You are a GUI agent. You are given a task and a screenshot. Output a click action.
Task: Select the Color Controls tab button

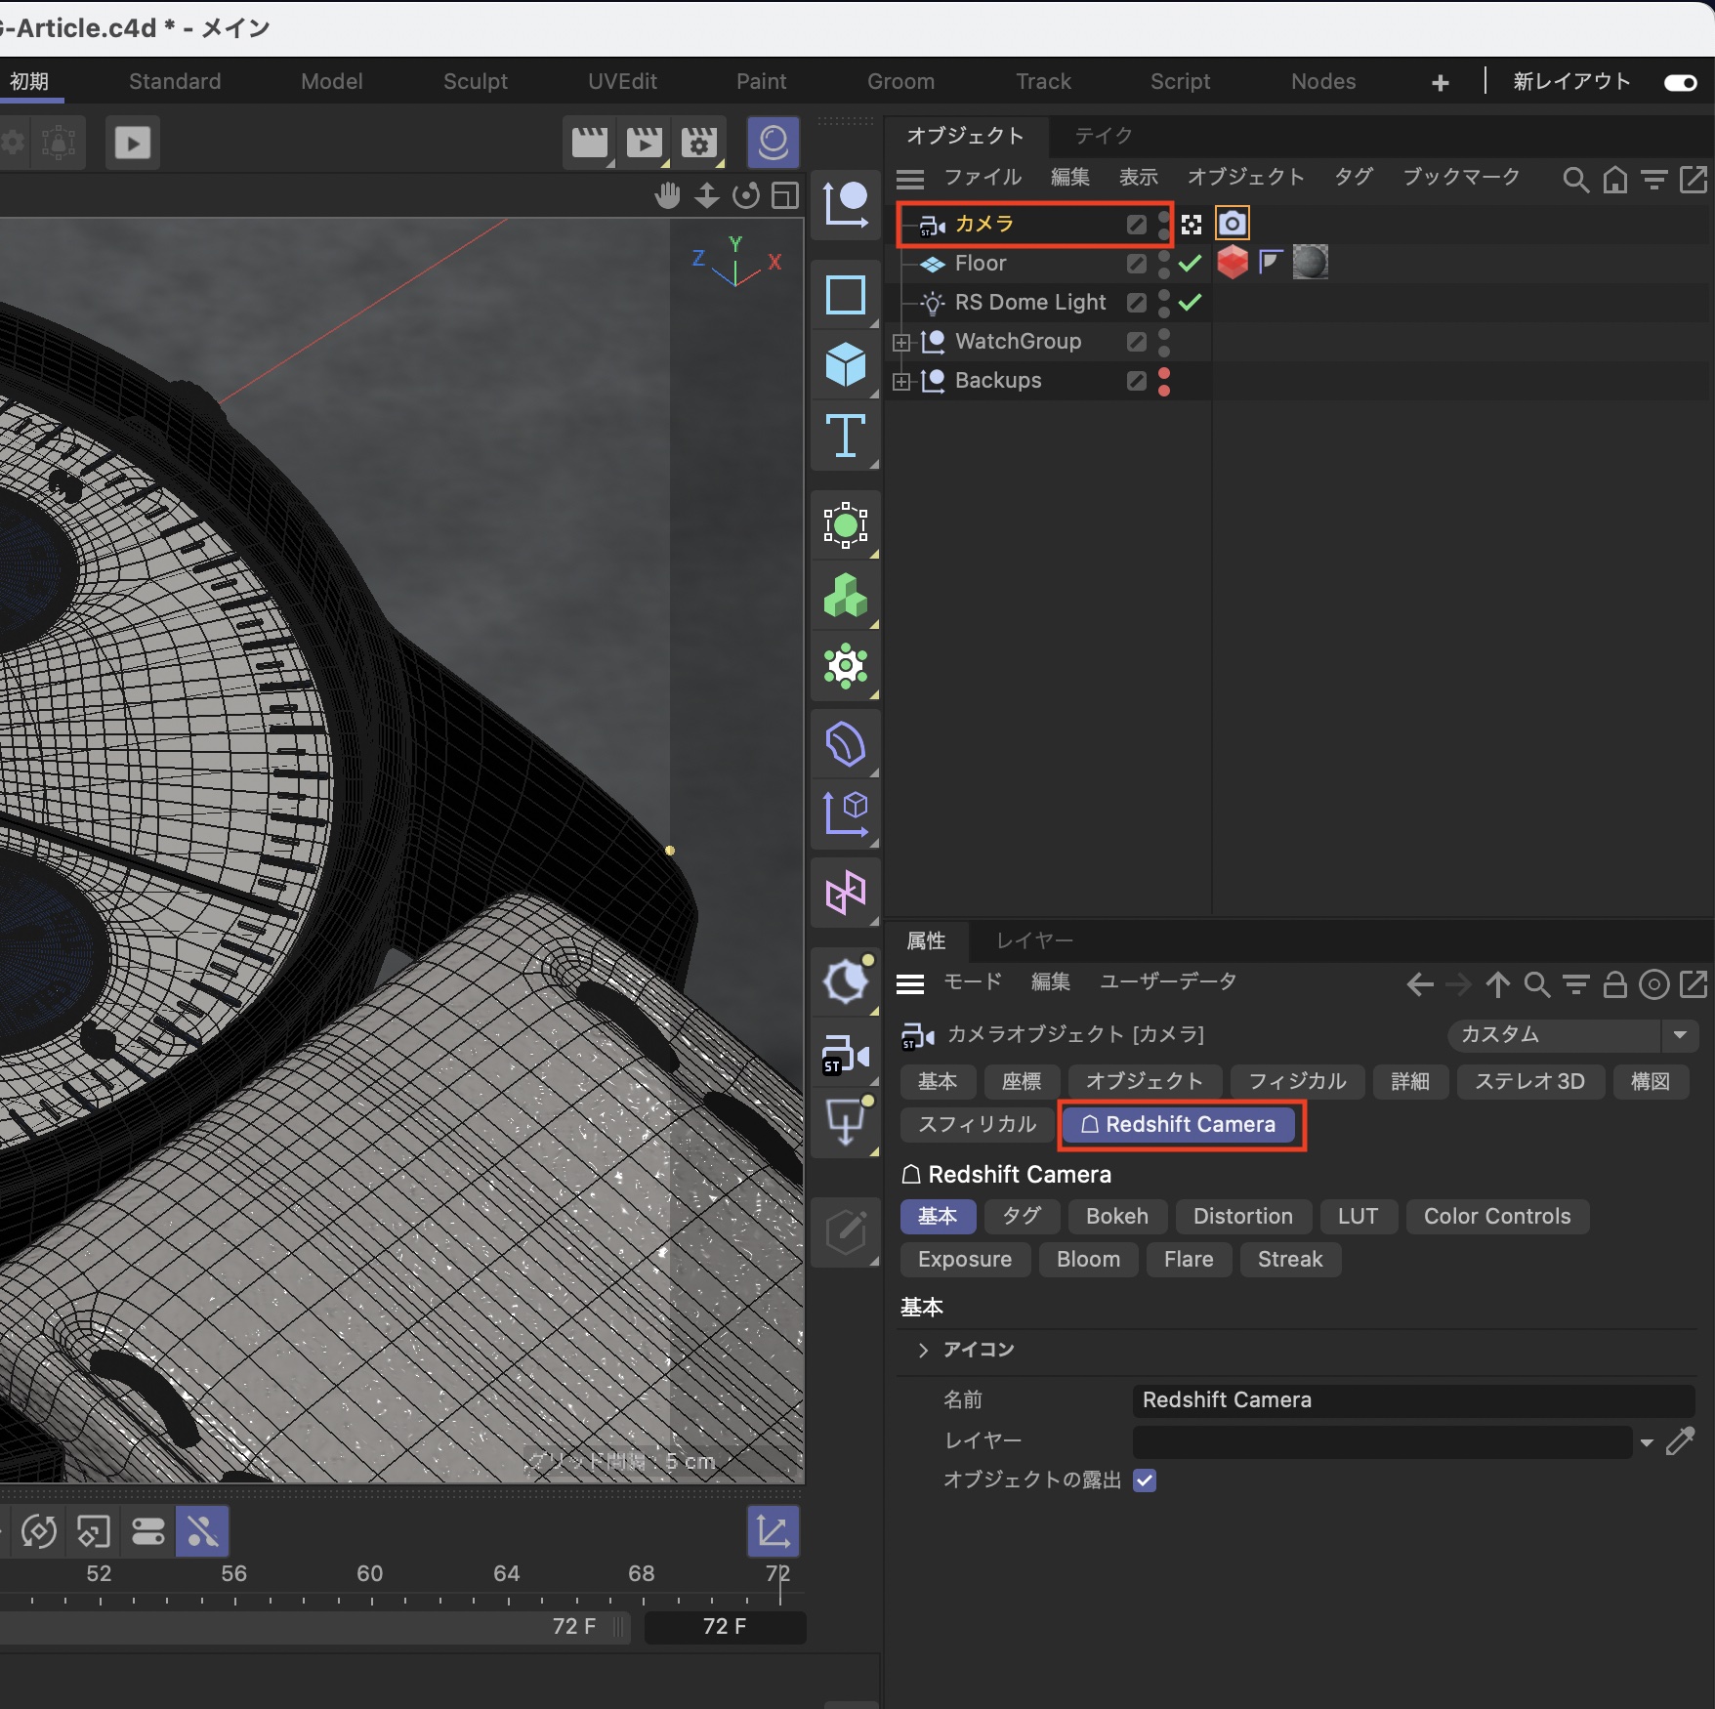pos(1496,1216)
